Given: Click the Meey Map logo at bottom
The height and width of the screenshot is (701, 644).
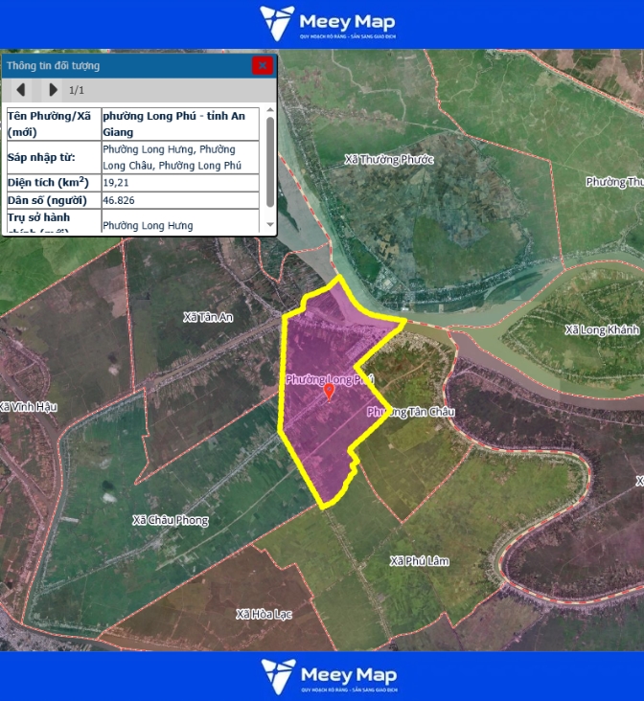Looking at the screenshot, I should coord(327,676).
